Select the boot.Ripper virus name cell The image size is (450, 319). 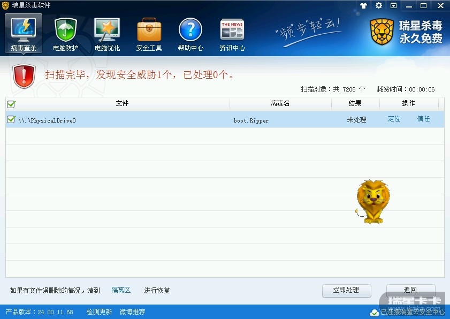[251, 120]
